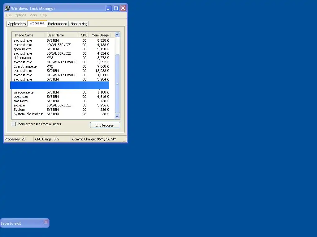Viewport: 317px width, 237px height.
Task: Click the scrollbar down arrow
Action: pyautogui.click(x=117, y=116)
